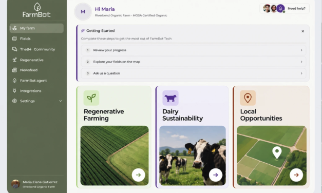Open the Settings menu item
322x193 pixels.
pyautogui.click(x=36, y=101)
